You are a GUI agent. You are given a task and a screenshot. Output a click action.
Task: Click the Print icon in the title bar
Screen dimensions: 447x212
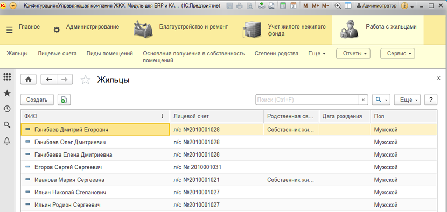point(240,6)
